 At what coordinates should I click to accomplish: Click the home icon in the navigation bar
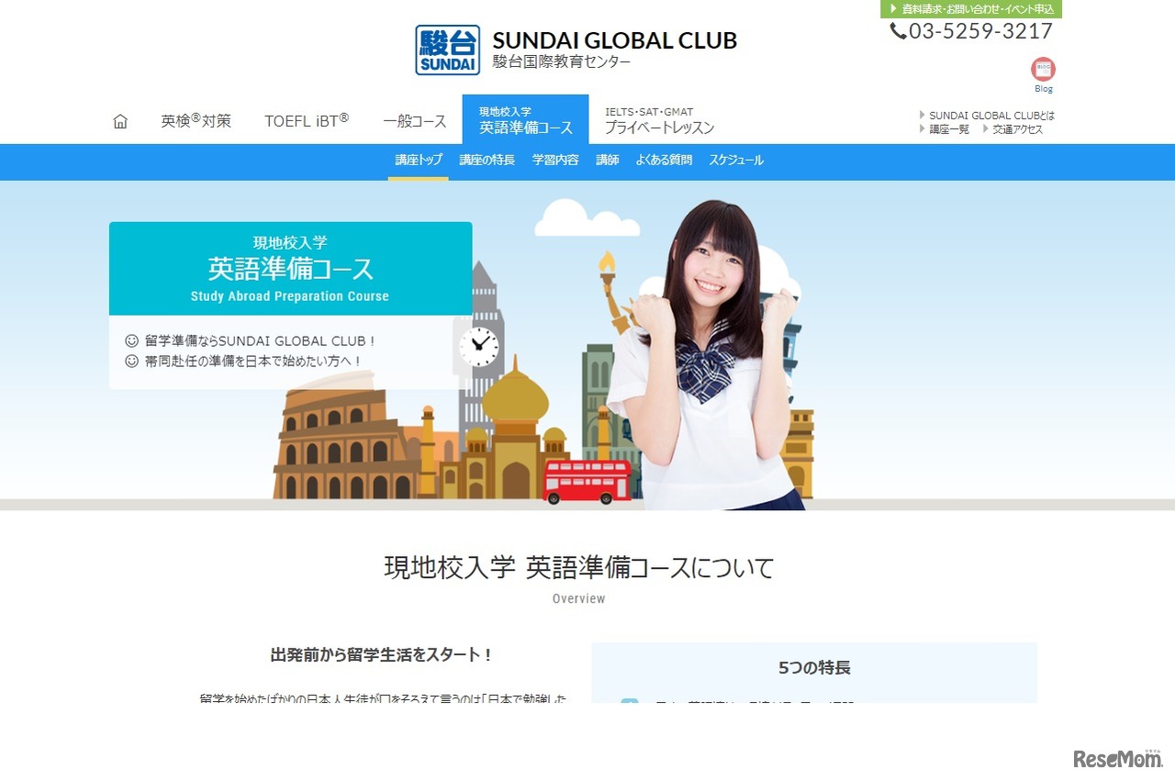point(119,120)
